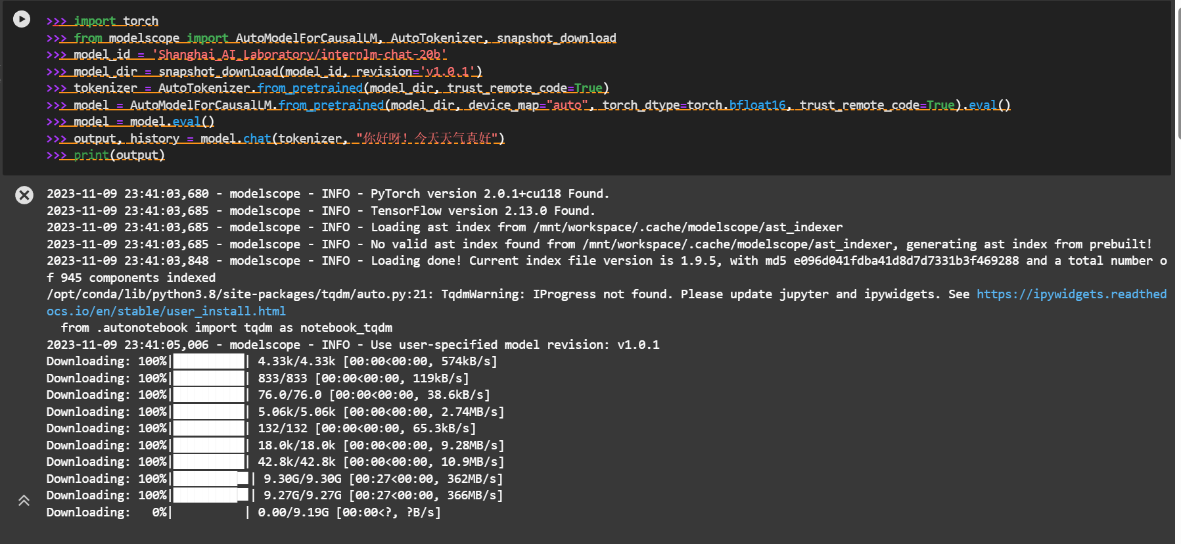
Task: Click the 4.33k/4.33k download progress bar
Action: [x=209, y=361]
